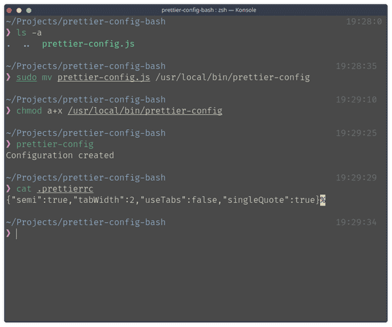Click the highlighted '%' end-of-output marker
This screenshot has width=392, height=327.
point(323,200)
